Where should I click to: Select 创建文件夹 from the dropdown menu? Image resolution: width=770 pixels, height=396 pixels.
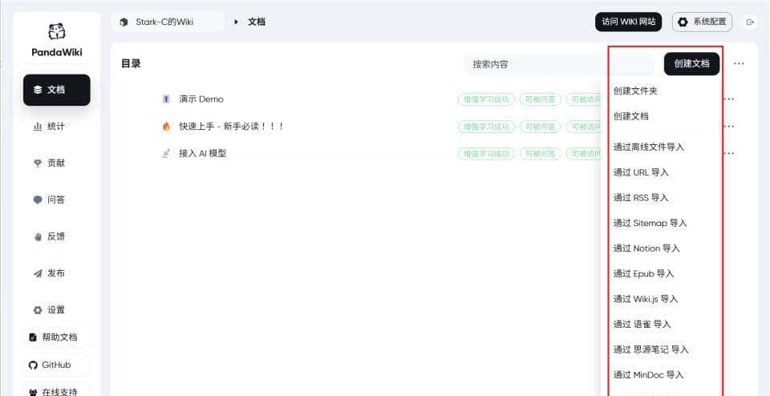tap(635, 91)
